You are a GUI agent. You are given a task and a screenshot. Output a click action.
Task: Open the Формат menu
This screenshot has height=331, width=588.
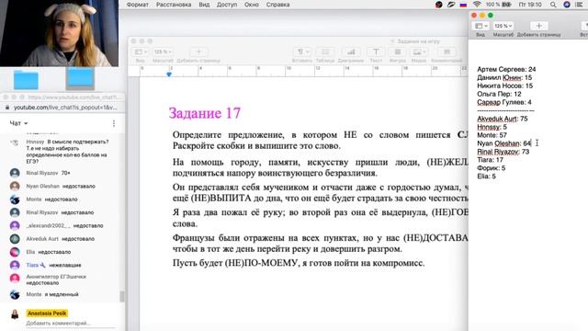point(137,5)
